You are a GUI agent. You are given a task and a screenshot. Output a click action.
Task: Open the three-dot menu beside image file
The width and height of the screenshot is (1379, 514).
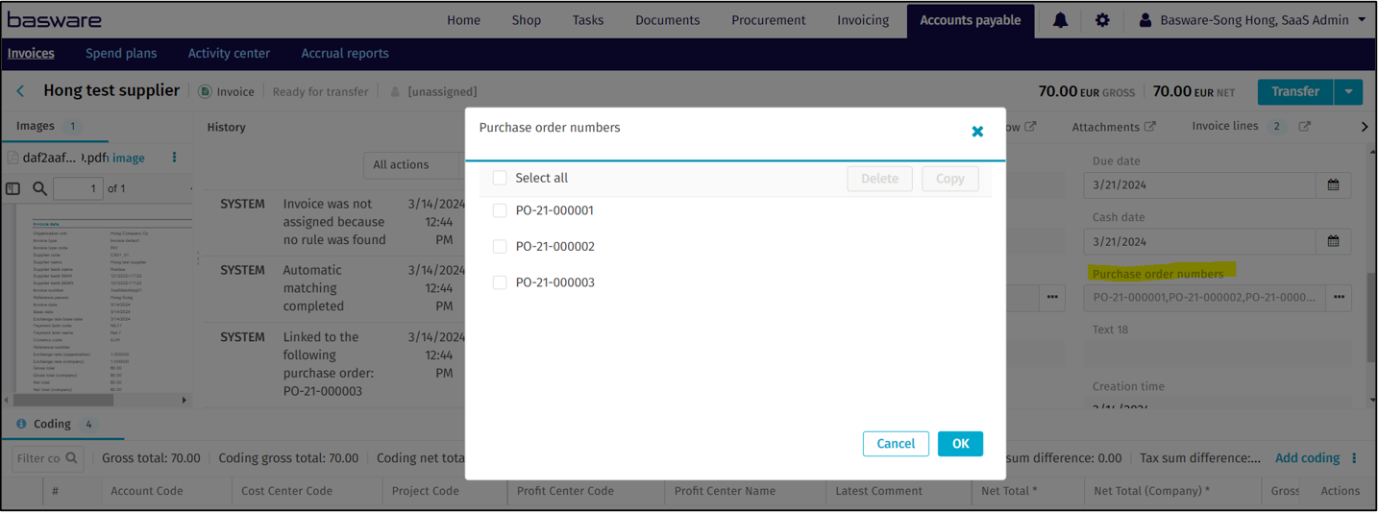tap(174, 158)
